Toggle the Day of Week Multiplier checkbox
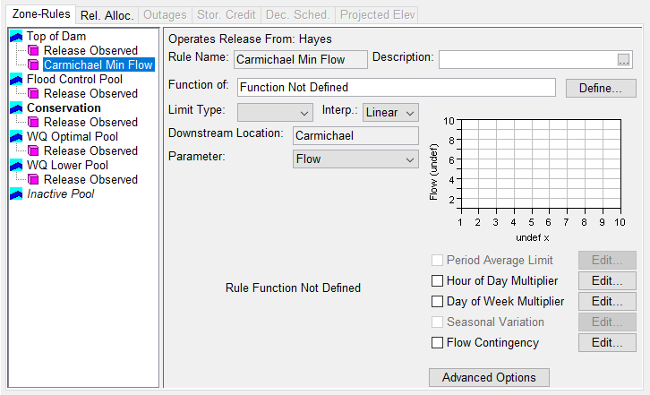Image resolution: width=650 pixels, height=395 pixels. coord(438,302)
